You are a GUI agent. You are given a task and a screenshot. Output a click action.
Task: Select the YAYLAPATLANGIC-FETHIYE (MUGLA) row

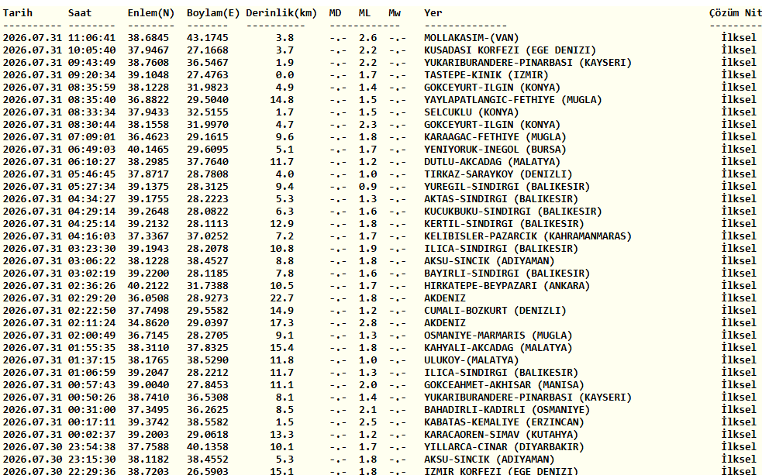[380, 100]
